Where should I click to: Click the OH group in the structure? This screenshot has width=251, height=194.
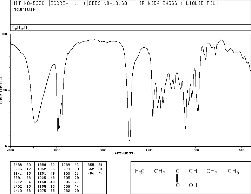[193, 185]
